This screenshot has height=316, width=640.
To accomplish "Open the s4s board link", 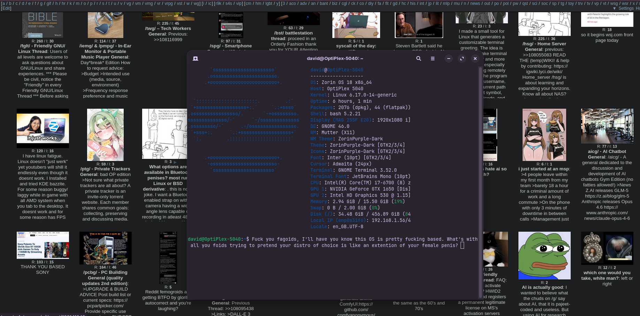I will (x=229, y=3).
